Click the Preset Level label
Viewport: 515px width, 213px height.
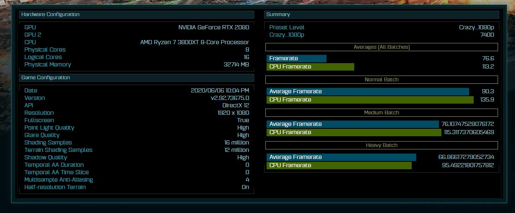pos(286,27)
